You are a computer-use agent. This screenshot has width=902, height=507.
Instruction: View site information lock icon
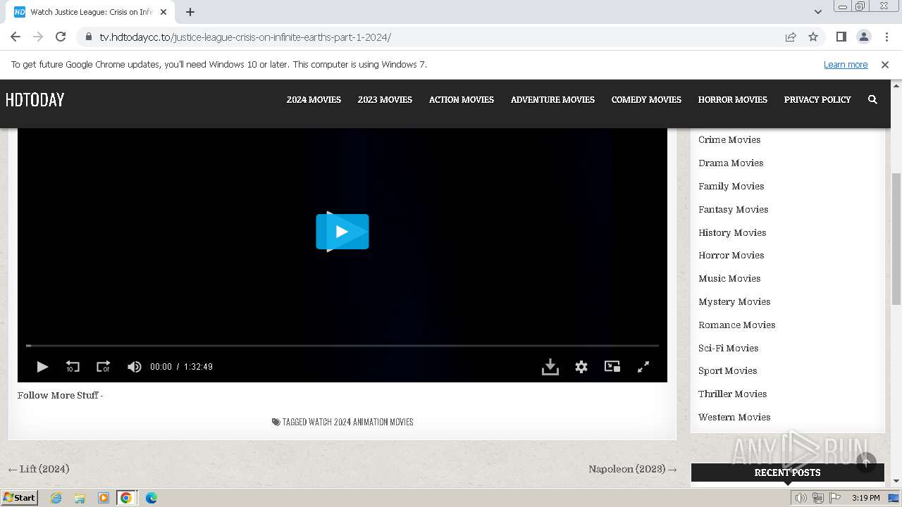click(88, 37)
